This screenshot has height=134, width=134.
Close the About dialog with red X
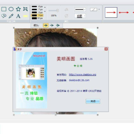click(106, 49)
